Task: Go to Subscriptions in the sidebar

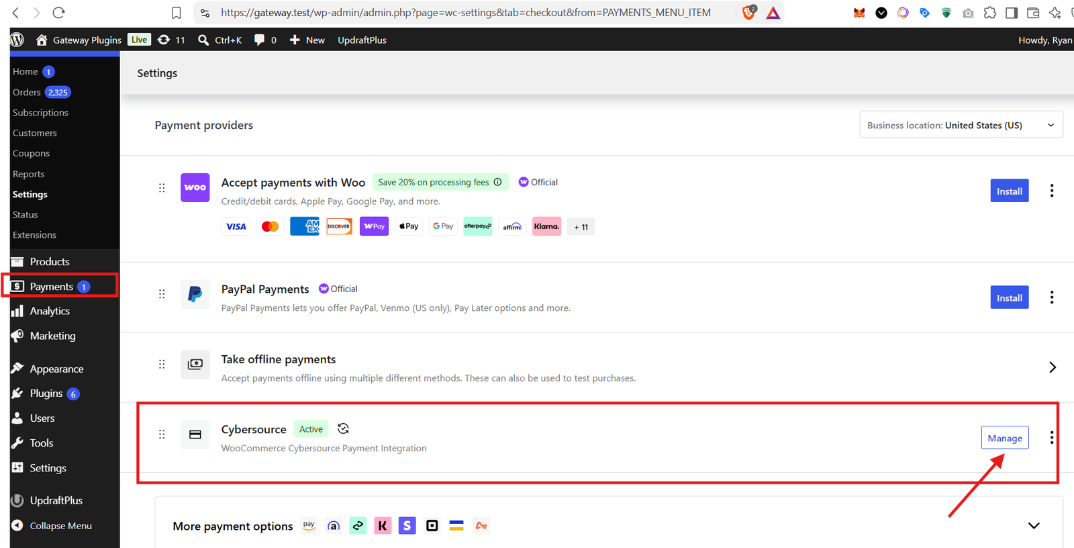Action: coord(40,112)
